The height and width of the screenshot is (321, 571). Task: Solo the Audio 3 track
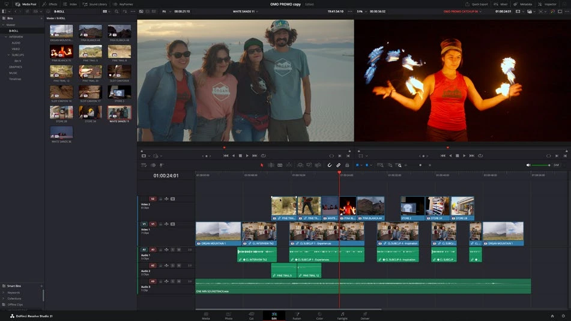coord(172,281)
